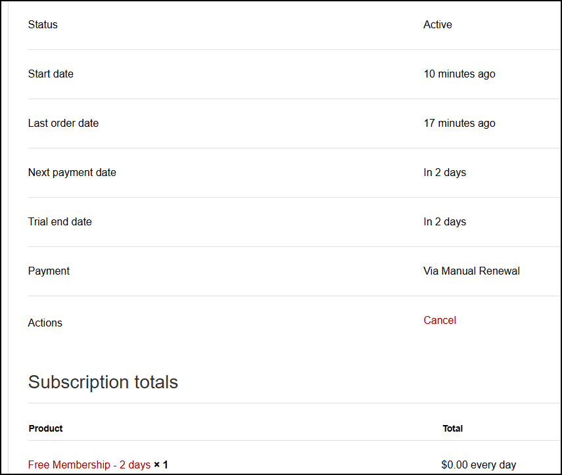Select the "10 minutes ago" start value
The height and width of the screenshot is (475, 562).
tap(459, 74)
